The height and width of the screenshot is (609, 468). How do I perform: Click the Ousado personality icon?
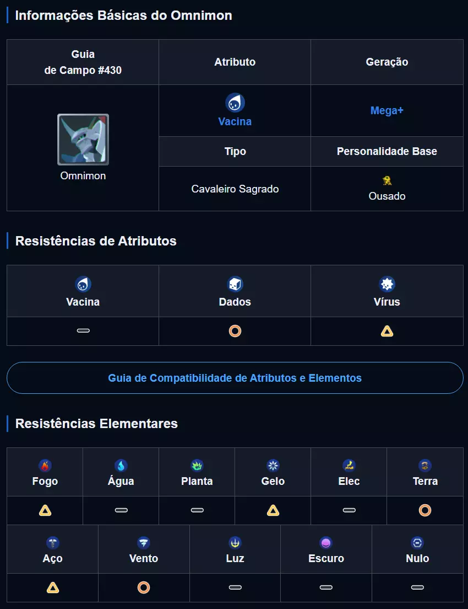(387, 180)
